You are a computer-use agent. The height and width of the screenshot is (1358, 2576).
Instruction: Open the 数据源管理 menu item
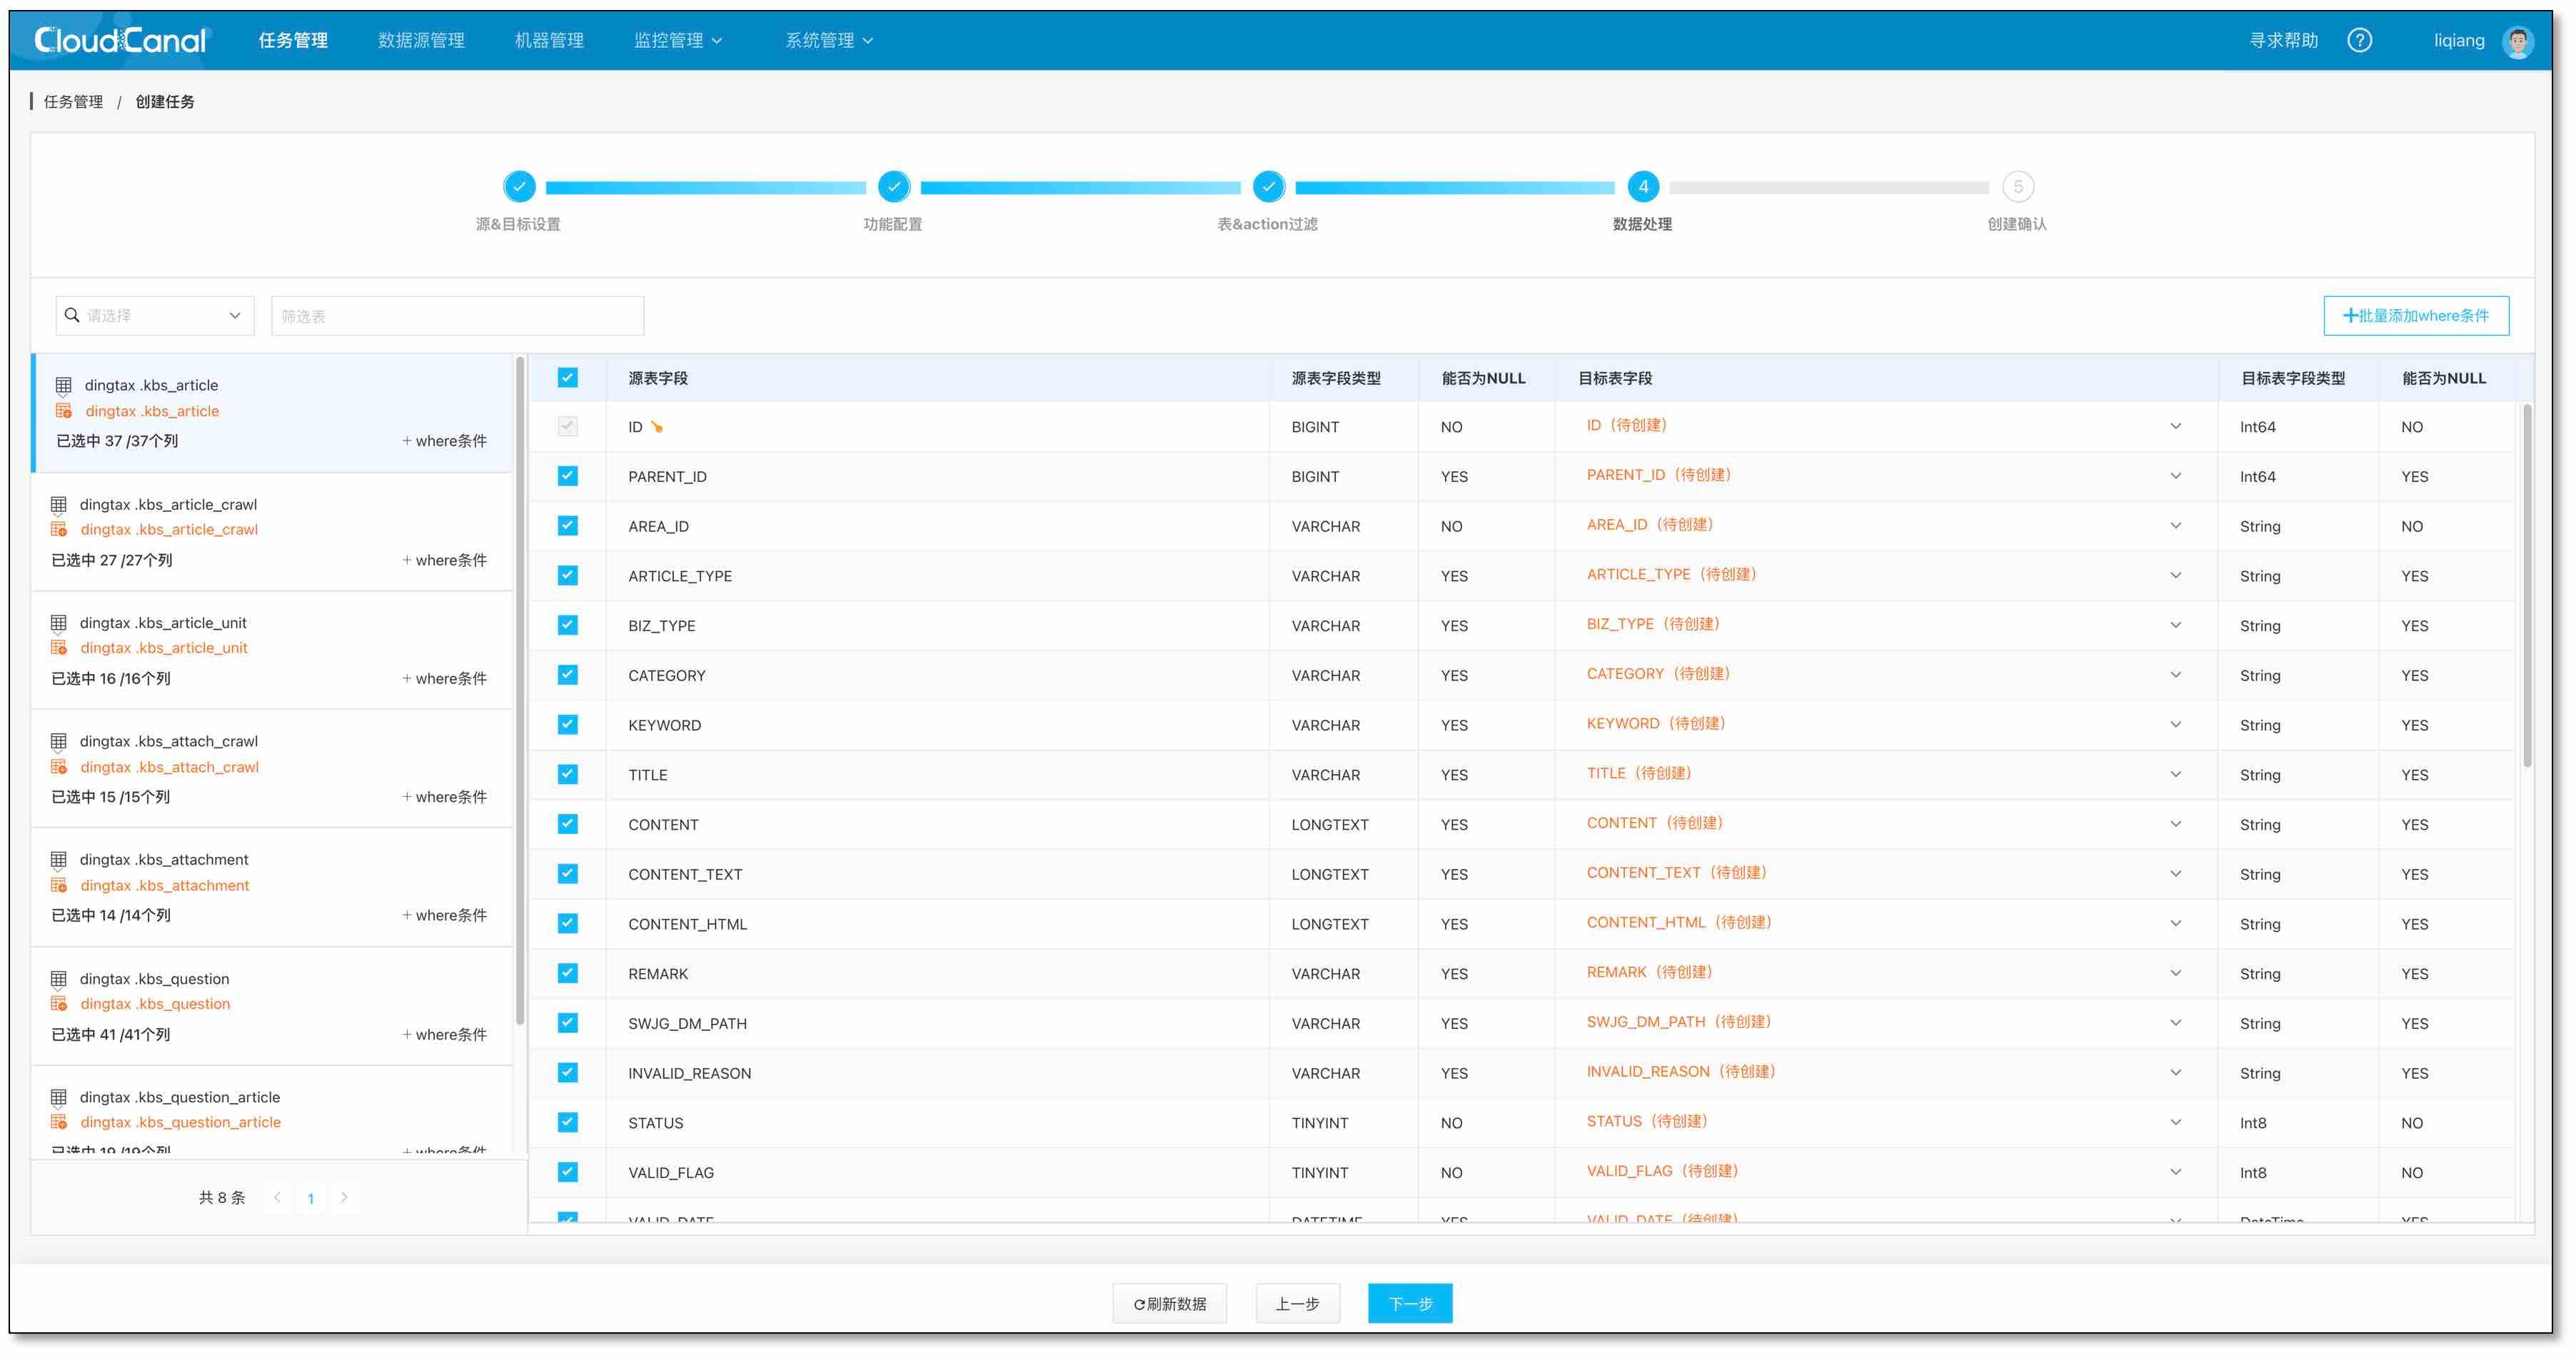coord(421,40)
